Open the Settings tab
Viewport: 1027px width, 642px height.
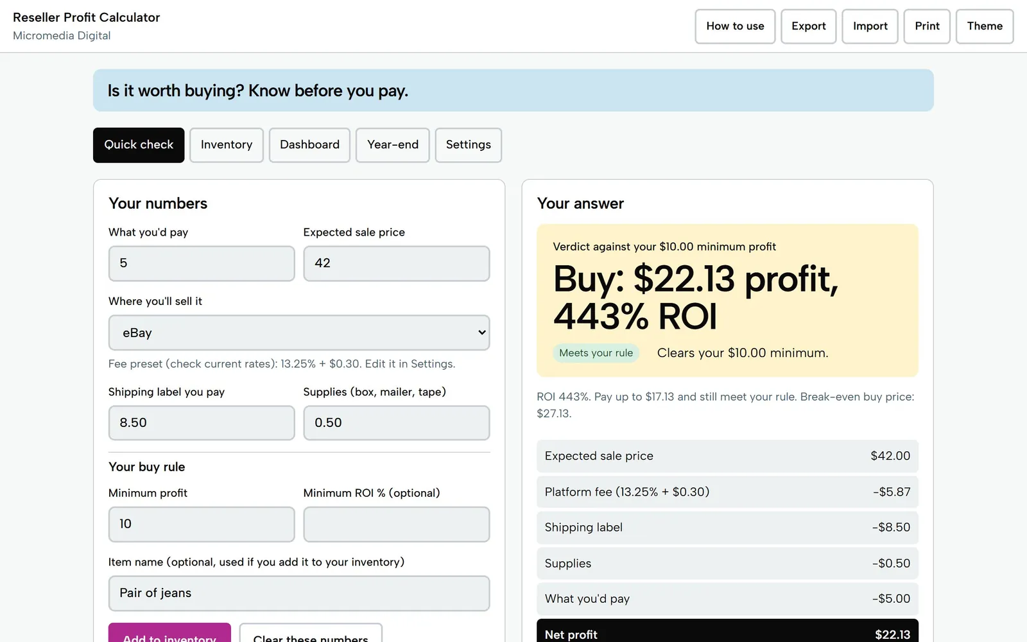click(x=469, y=145)
